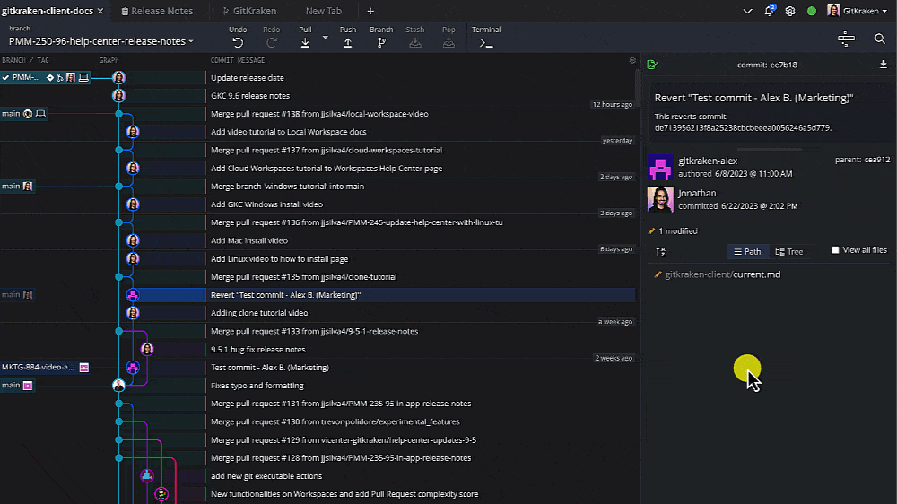Pull changes with the Pull icon

pyautogui.click(x=305, y=42)
